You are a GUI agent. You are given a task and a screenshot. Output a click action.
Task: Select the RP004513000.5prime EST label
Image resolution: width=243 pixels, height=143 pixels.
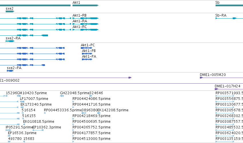pos(91,139)
